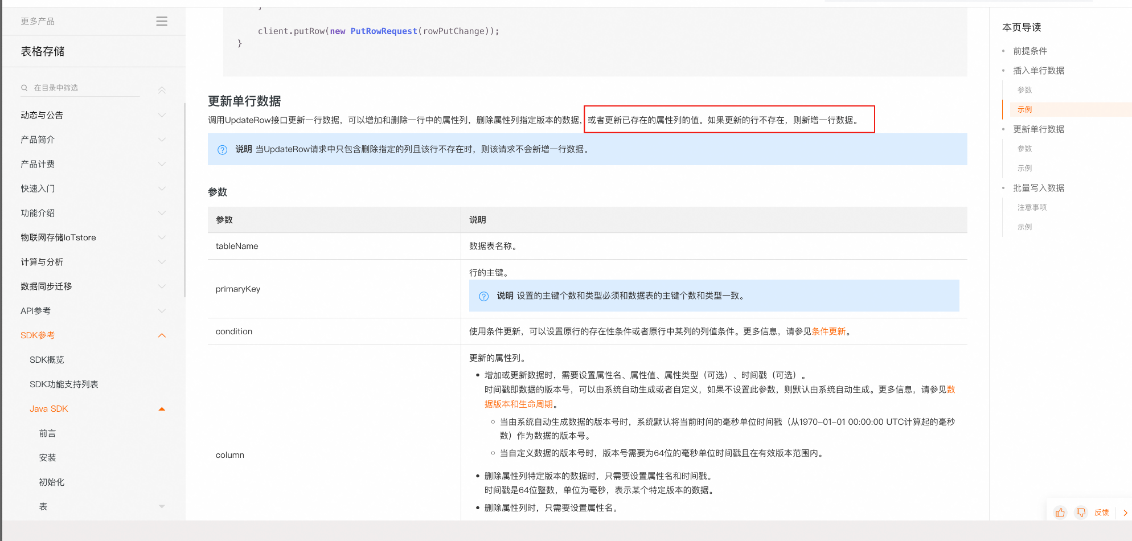Expand the 动态与公告 menu section
Viewport: 1132px width, 541px height.
click(162, 115)
